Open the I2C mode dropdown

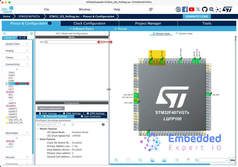(74, 42)
